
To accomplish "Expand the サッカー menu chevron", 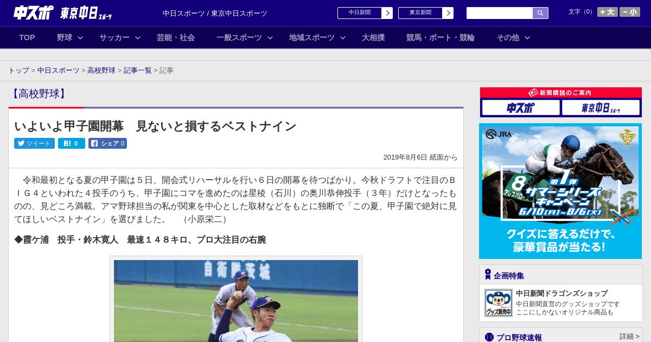I will coord(138,38).
